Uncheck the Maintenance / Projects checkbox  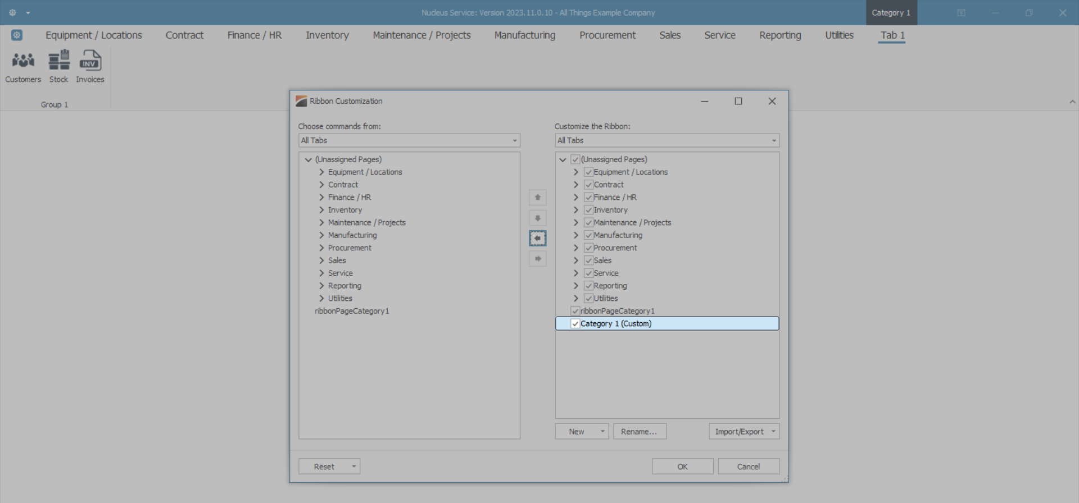[588, 223]
